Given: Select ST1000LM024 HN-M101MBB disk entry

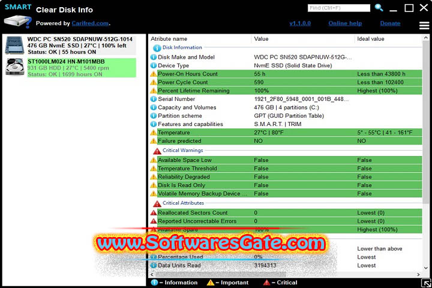Looking at the screenshot, I should [x=81, y=68].
